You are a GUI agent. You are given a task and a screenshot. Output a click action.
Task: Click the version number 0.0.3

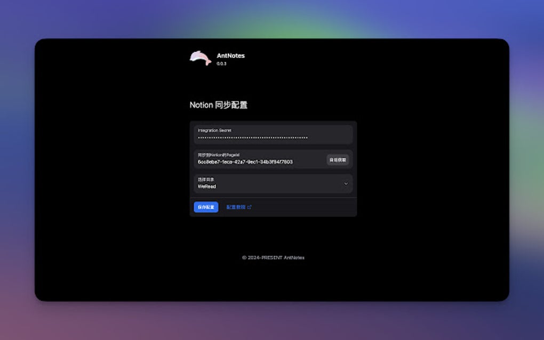click(x=221, y=64)
